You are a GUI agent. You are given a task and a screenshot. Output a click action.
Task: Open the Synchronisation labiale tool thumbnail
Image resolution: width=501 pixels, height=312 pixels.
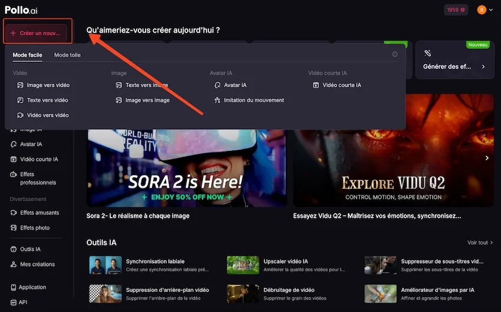pos(105,265)
